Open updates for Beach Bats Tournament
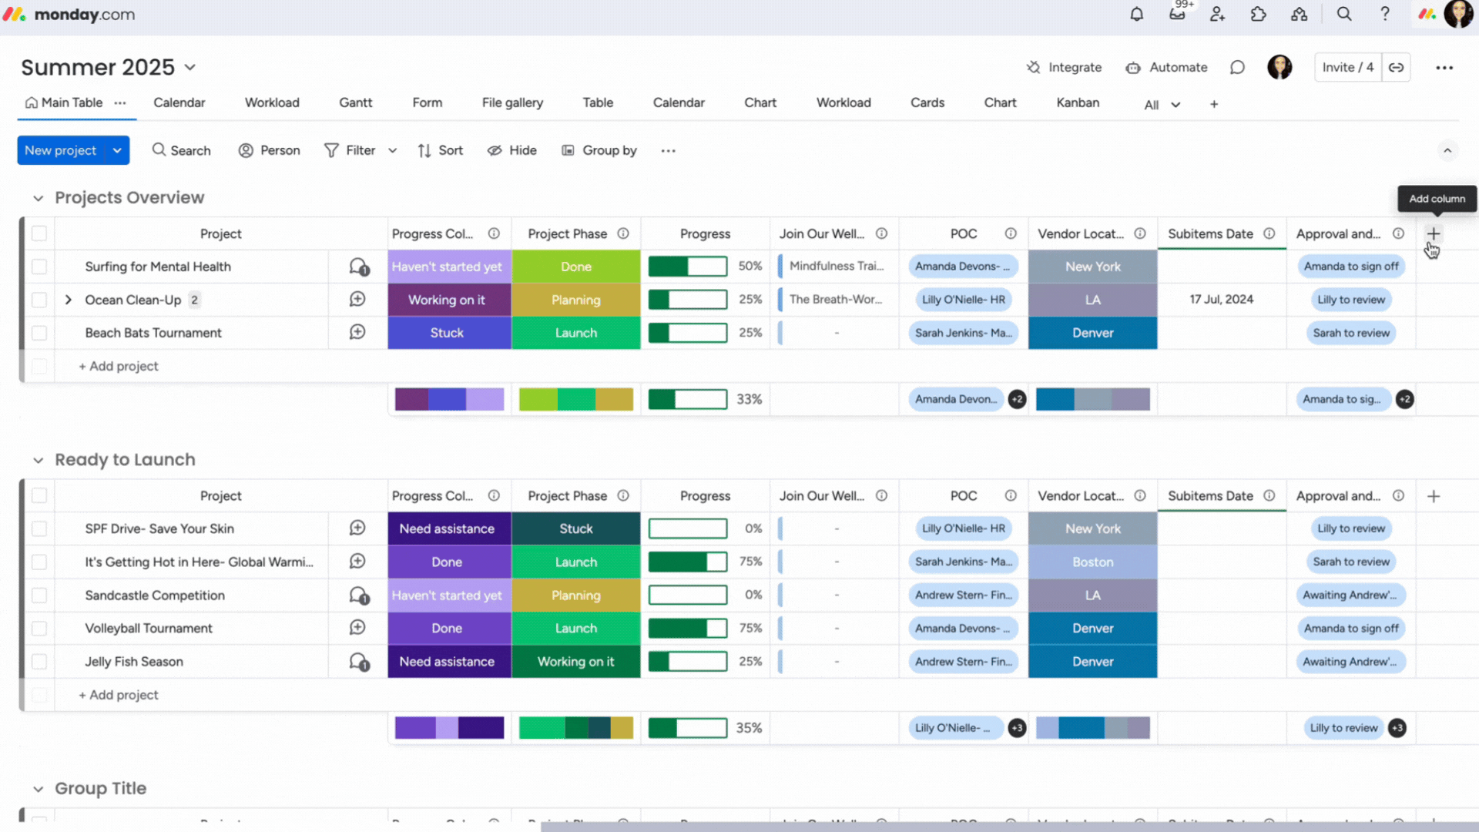1479x832 pixels. [357, 333]
